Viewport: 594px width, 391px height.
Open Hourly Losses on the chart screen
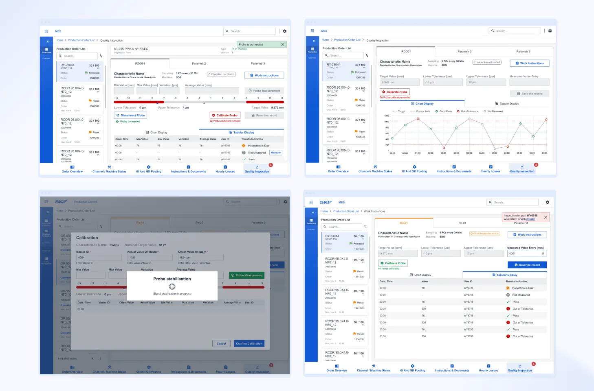(x=491, y=169)
